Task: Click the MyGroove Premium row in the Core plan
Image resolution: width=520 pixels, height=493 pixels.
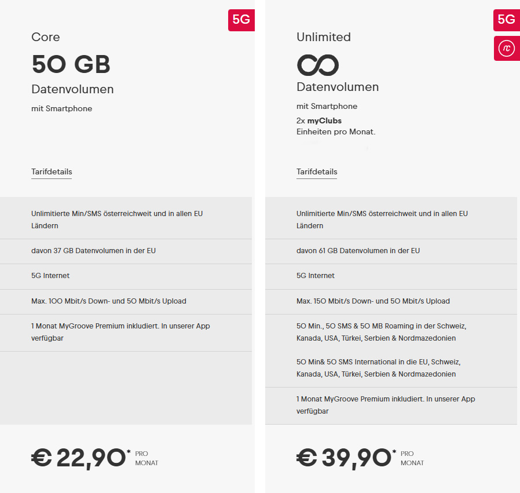Action: pyautogui.click(x=120, y=332)
